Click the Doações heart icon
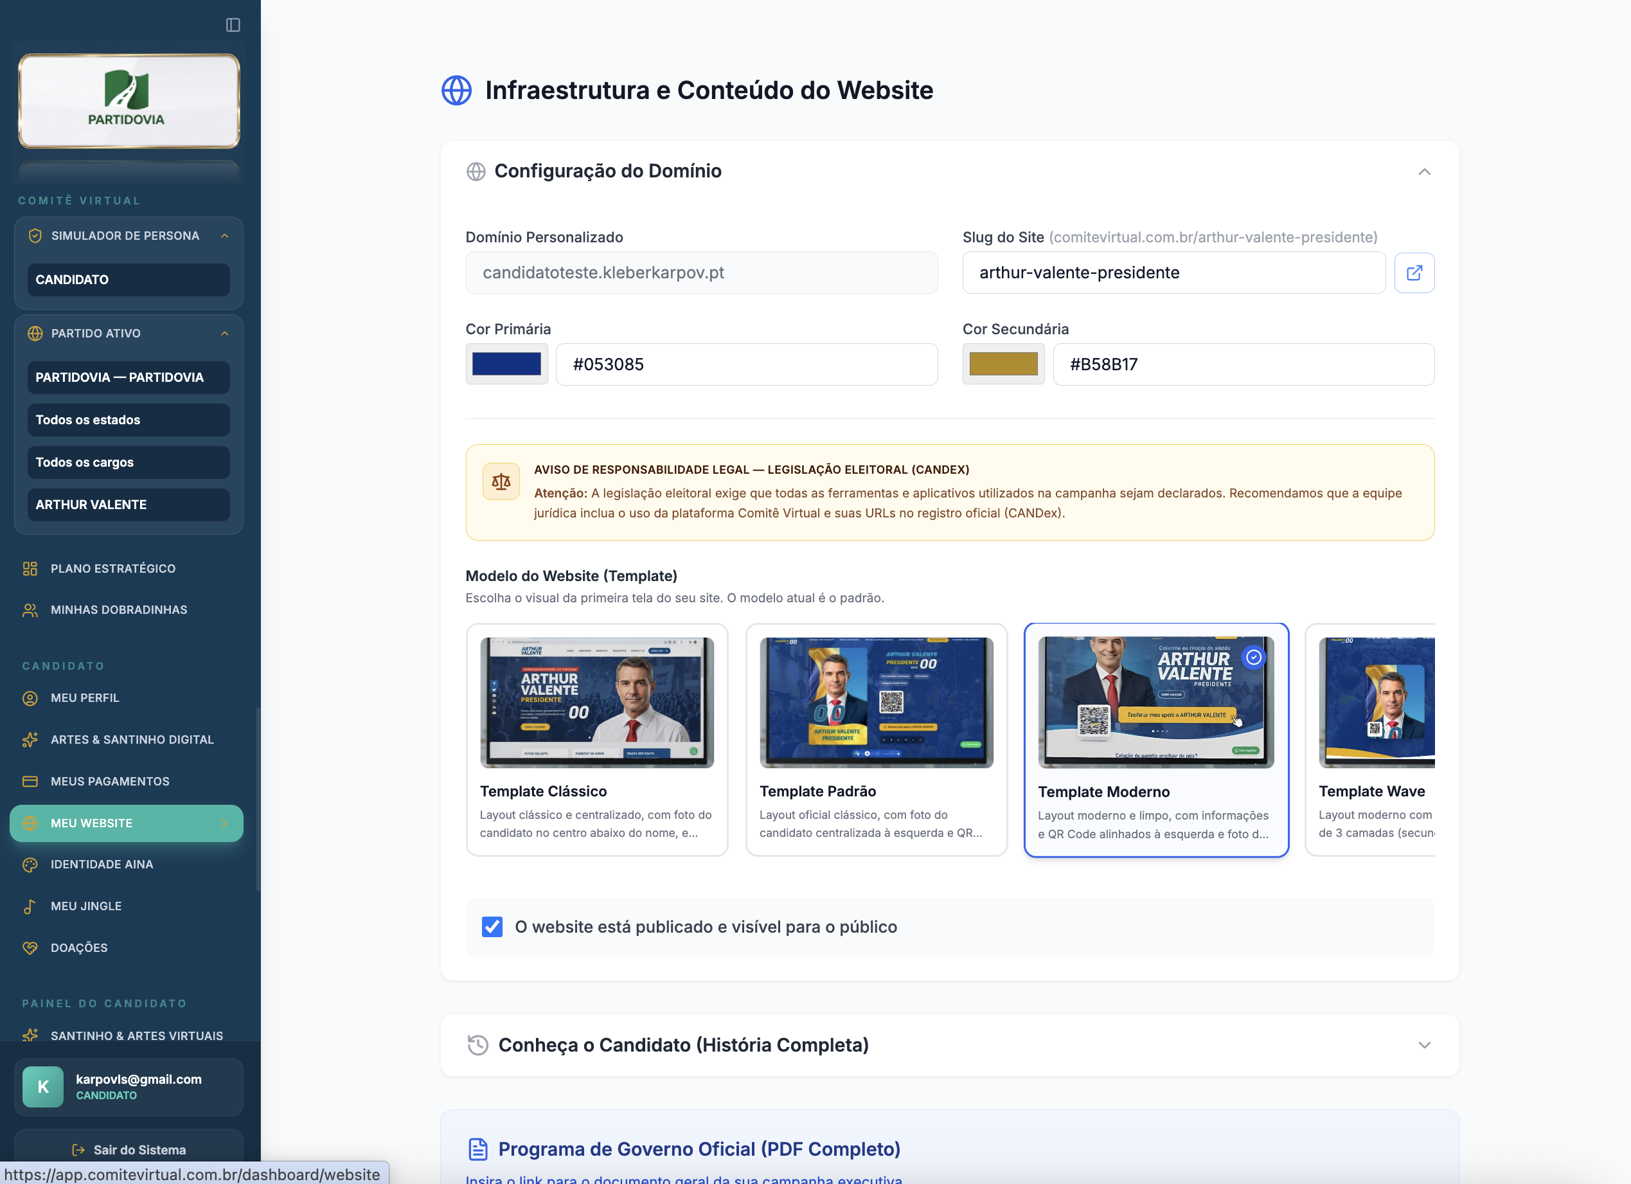The image size is (1631, 1184). point(30,948)
